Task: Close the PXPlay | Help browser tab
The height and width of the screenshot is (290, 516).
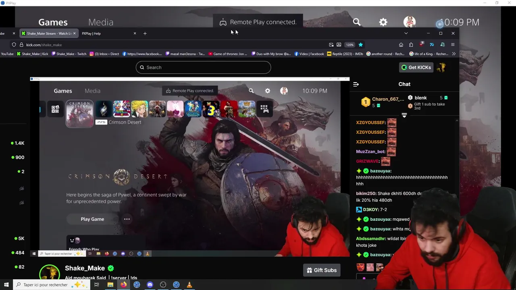Action: (135, 33)
